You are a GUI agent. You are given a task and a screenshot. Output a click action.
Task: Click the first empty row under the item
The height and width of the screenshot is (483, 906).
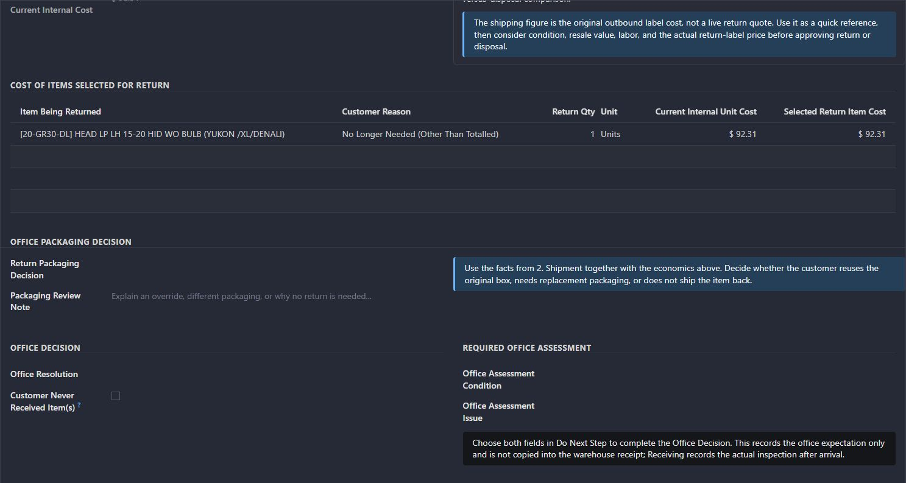[453, 157]
